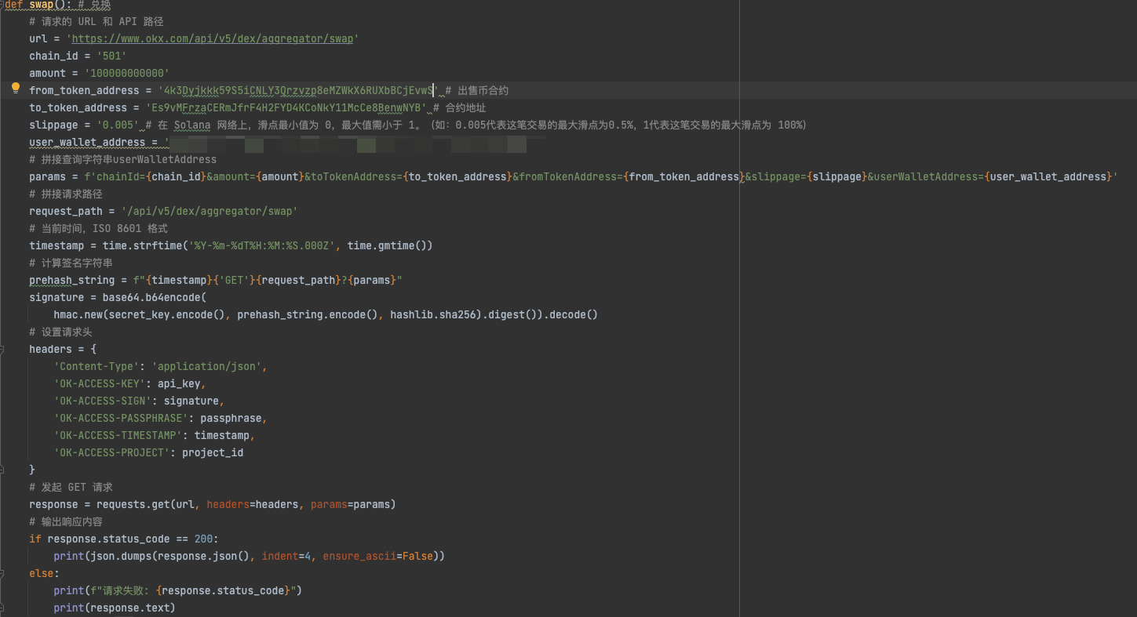Collapse the headers dictionary fold marker
Screen dimensions: 1137x617
[2, 349]
